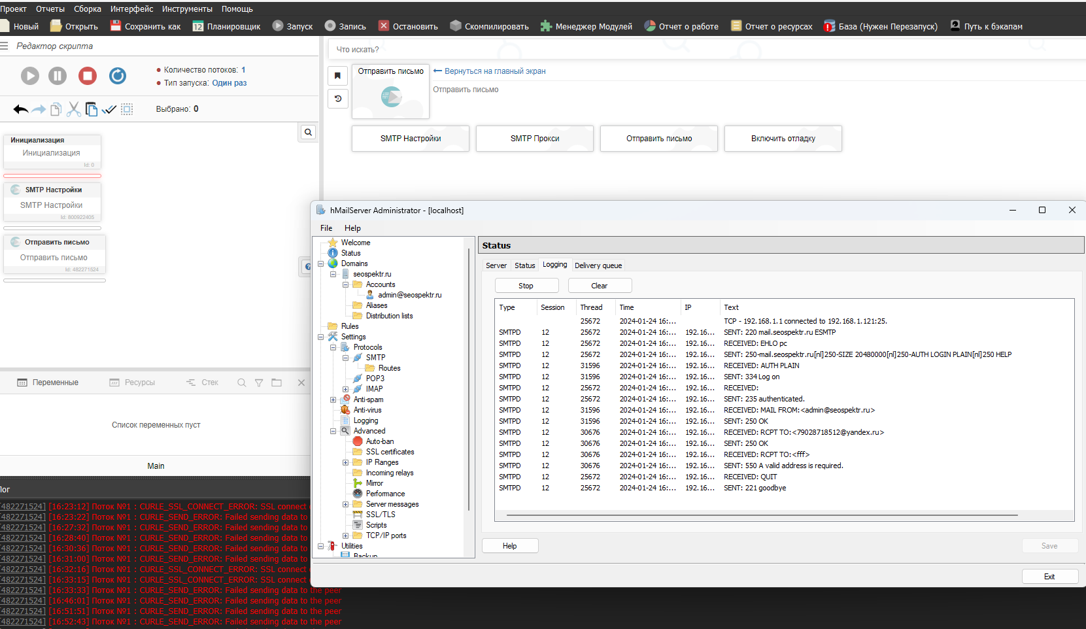The height and width of the screenshot is (629, 1086).
Task: Click the blue restart script icon
Action: coord(118,76)
